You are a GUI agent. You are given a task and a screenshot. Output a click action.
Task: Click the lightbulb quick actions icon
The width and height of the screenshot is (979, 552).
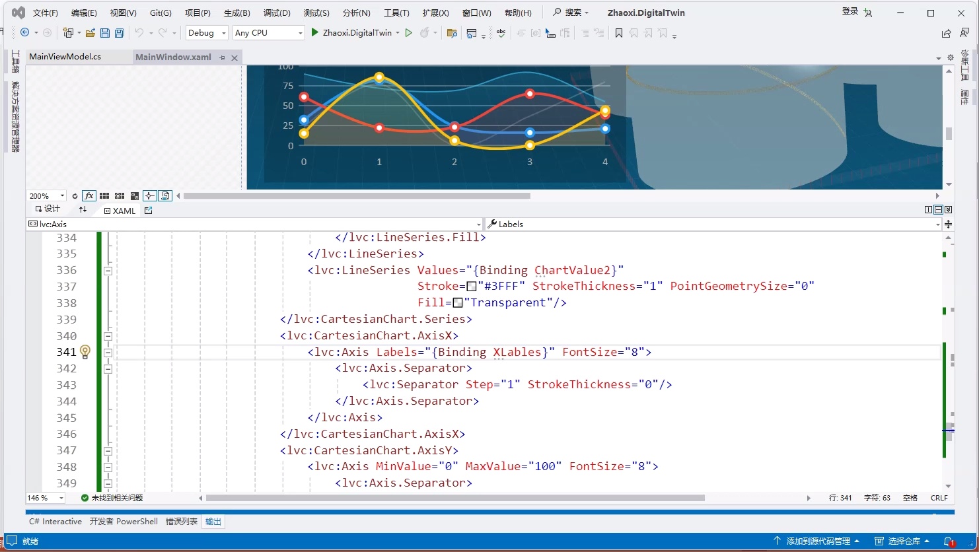tap(85, 352)
